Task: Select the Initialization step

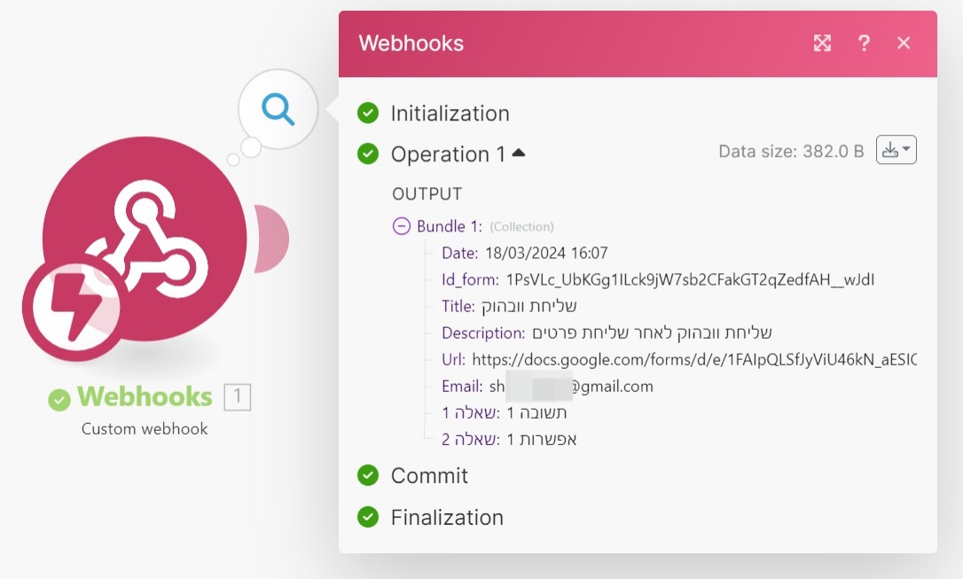Action: (450, 113)
